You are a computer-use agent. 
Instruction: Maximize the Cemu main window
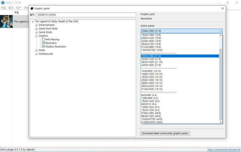[x=228, y=3]
